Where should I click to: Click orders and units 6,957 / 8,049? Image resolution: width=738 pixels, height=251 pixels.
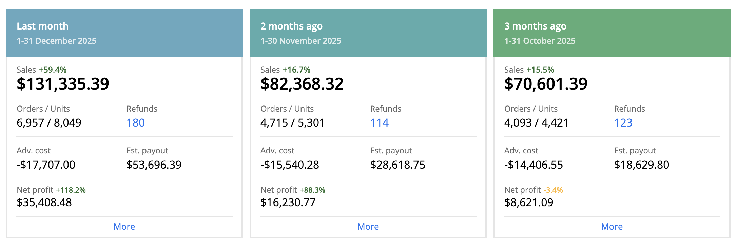(x=49, y=123)
